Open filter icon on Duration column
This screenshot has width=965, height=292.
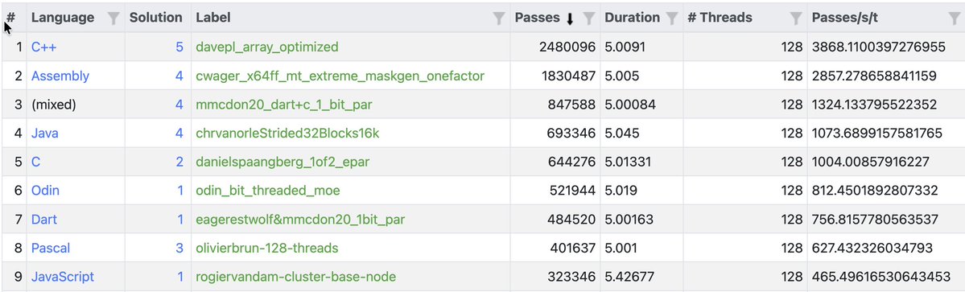(x=672, y=19)
